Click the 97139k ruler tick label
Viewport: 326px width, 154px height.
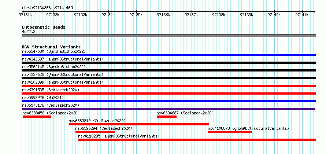tap(247, 15)
